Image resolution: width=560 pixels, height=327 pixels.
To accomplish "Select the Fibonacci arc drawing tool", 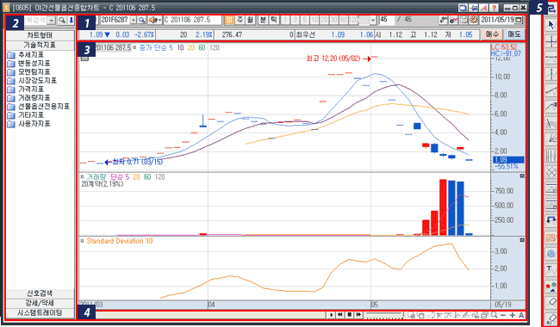I will [551, 123].
